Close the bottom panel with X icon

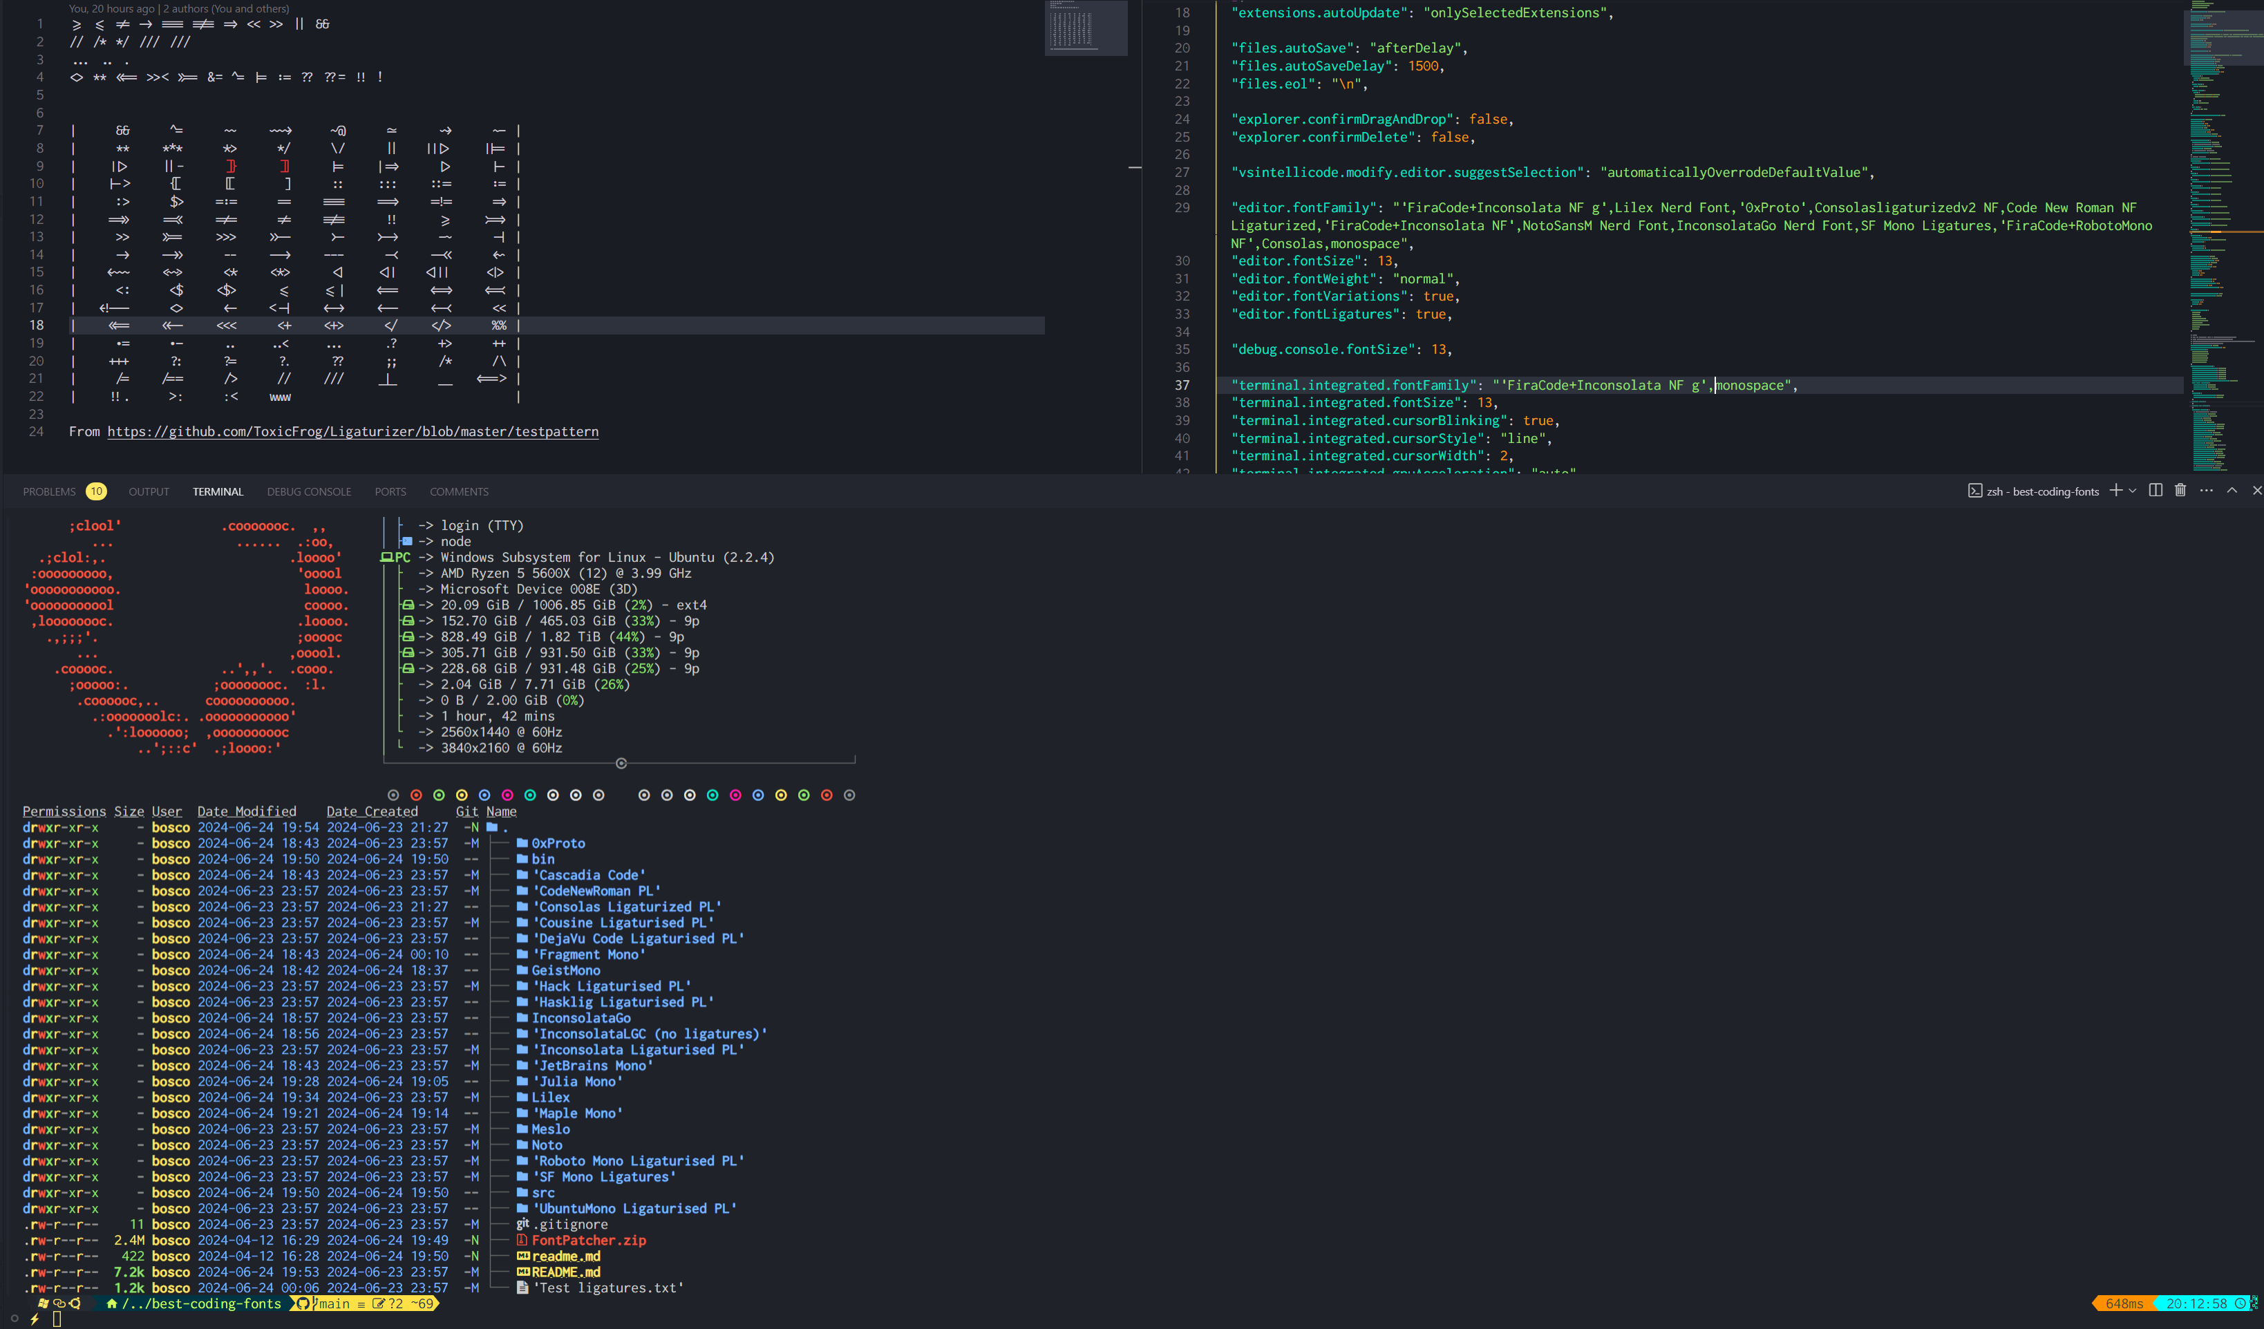(2257, 491)
